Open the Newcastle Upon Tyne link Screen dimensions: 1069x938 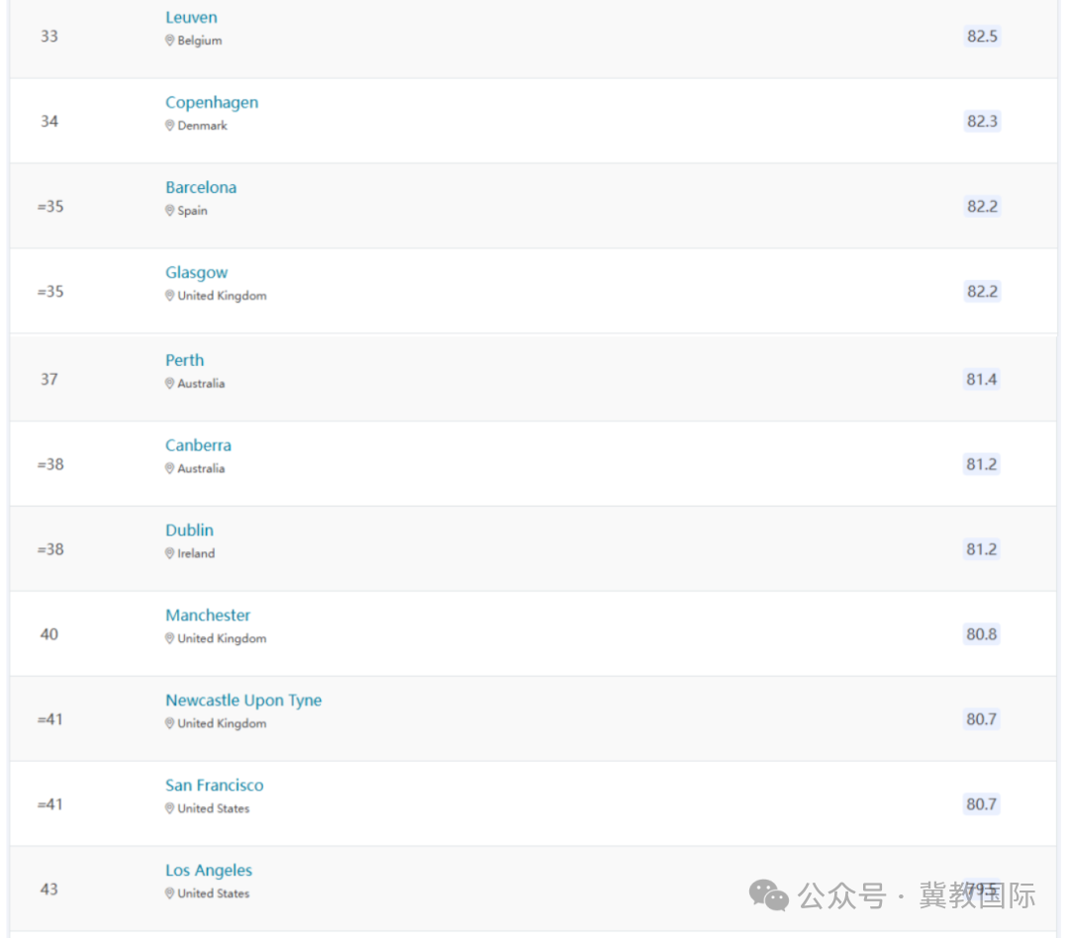click(x=243, y=701)
